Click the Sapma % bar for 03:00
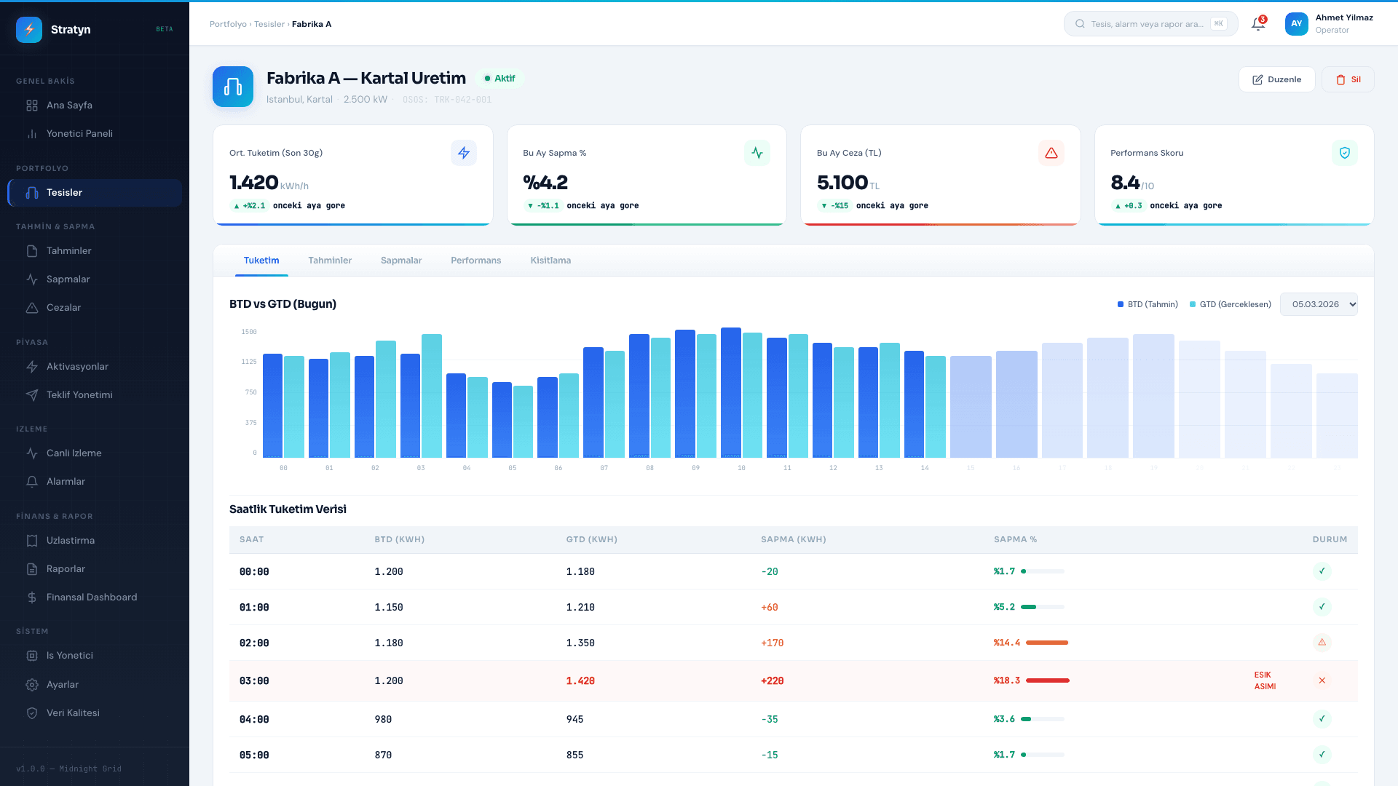This screenshot has height=786, width=1398. pos(1048,680)
